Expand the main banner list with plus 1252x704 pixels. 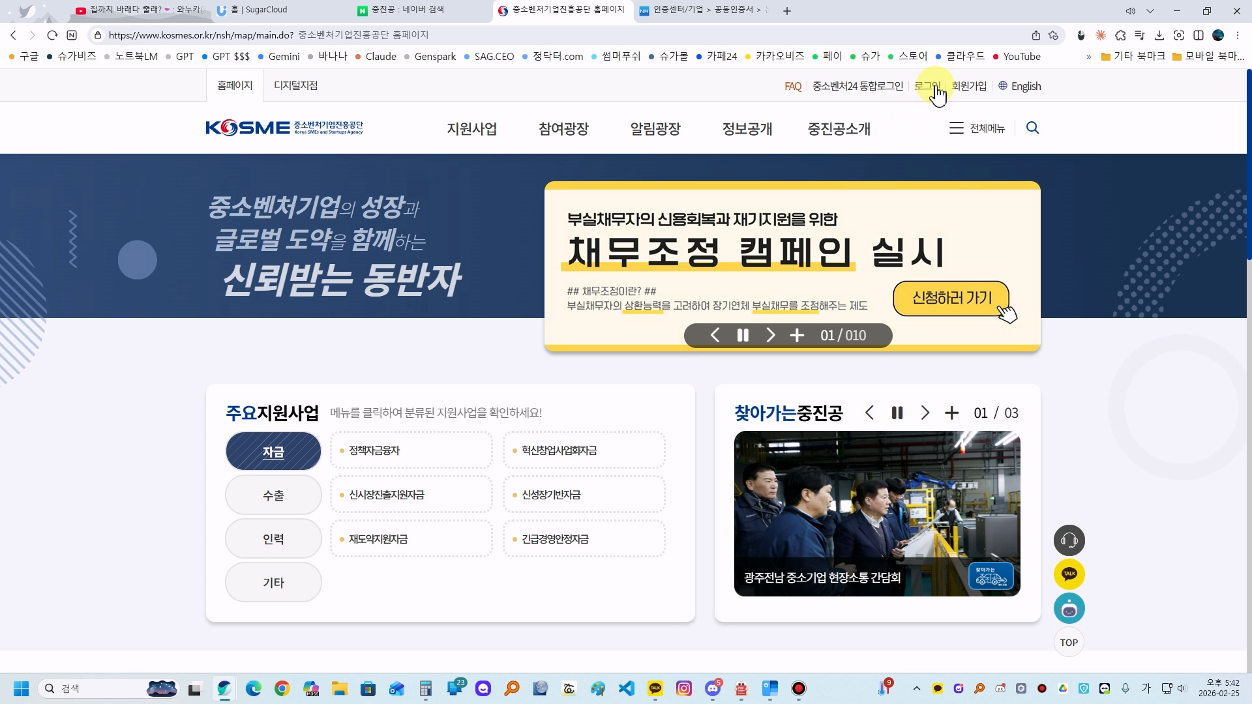point(797,335)
